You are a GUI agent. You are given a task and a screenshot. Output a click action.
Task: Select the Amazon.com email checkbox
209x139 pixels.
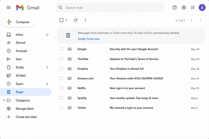(61, 78)
